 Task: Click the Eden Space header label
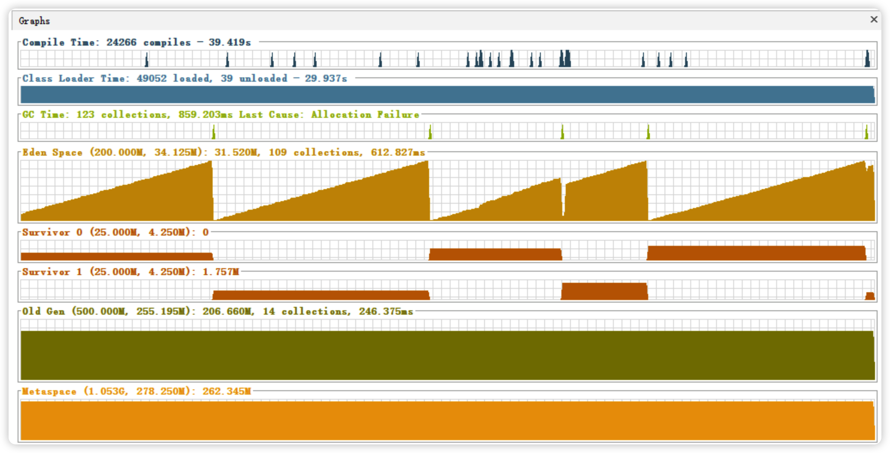tap(224, 152)
